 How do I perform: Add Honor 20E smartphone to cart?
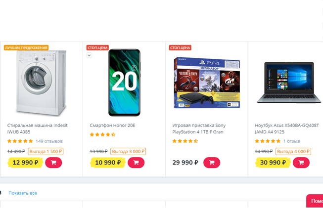point(136,162)
